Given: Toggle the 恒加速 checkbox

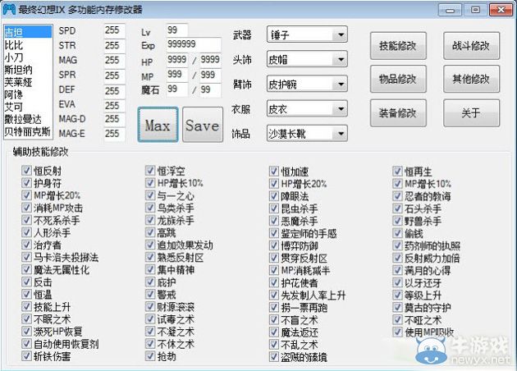Looking at the screenshot, I should click(x=273, y=172).
